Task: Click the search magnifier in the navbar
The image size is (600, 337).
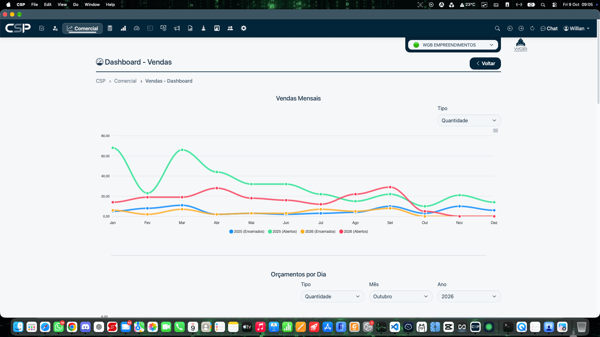Action: (497, 28)
